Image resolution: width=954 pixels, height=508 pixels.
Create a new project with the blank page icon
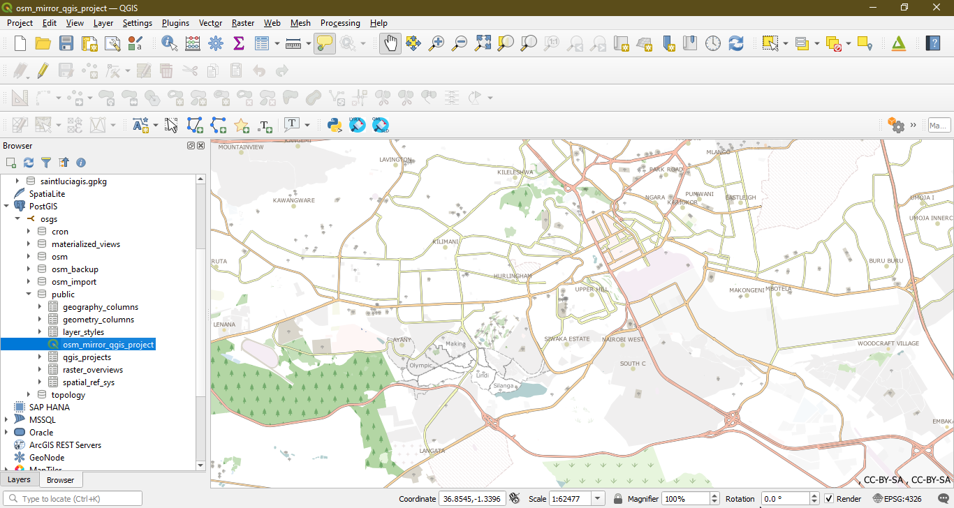click(x=20, y=43)
